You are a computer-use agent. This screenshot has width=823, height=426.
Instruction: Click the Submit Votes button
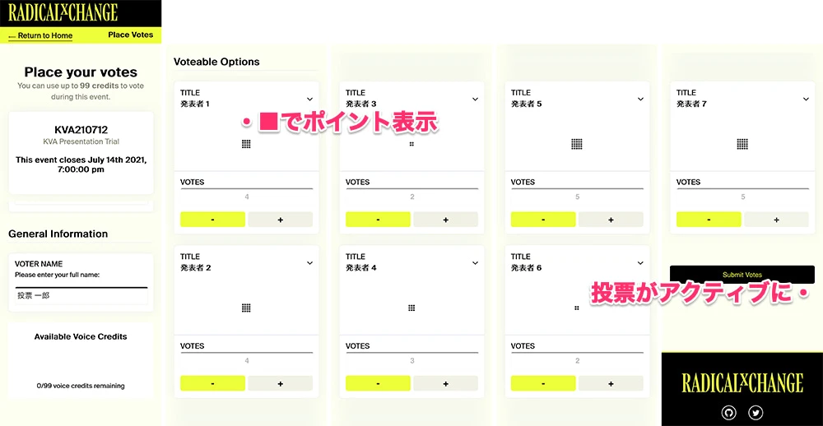[x=742, y=275]
